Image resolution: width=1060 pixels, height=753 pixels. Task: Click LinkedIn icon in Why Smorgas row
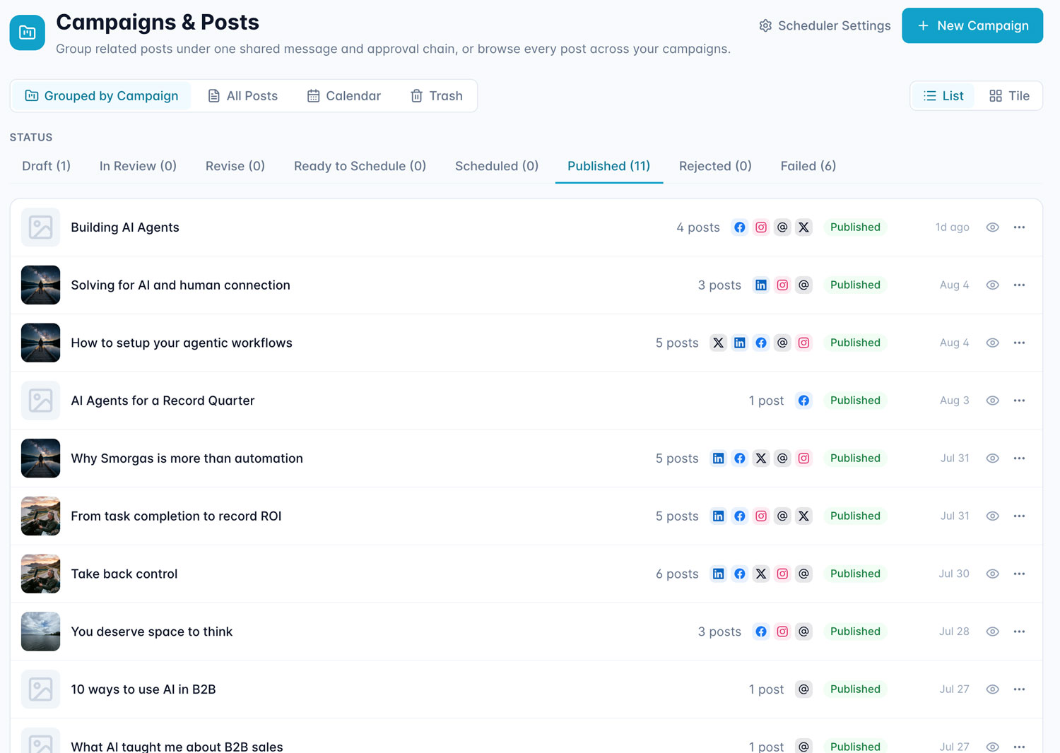point(718,458)
